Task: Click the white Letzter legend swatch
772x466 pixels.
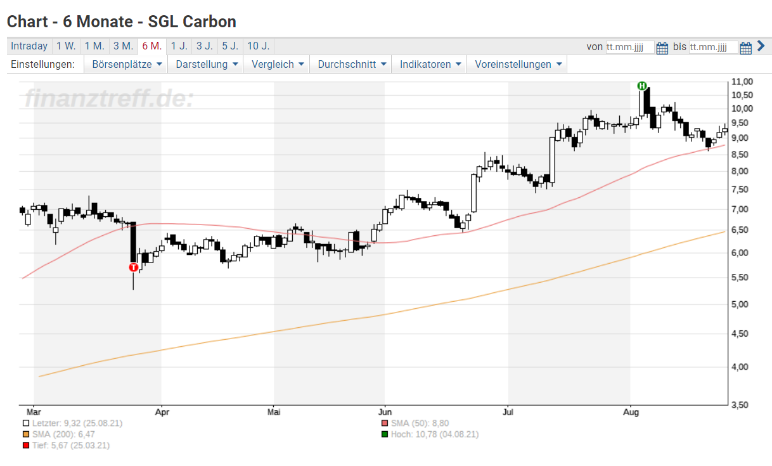Action: [25, 423]
